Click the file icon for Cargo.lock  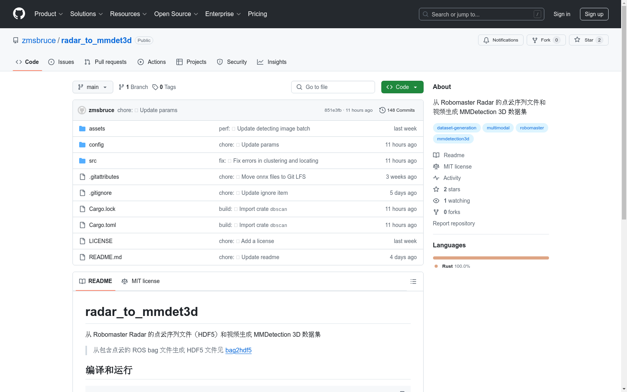coord(82,209)
